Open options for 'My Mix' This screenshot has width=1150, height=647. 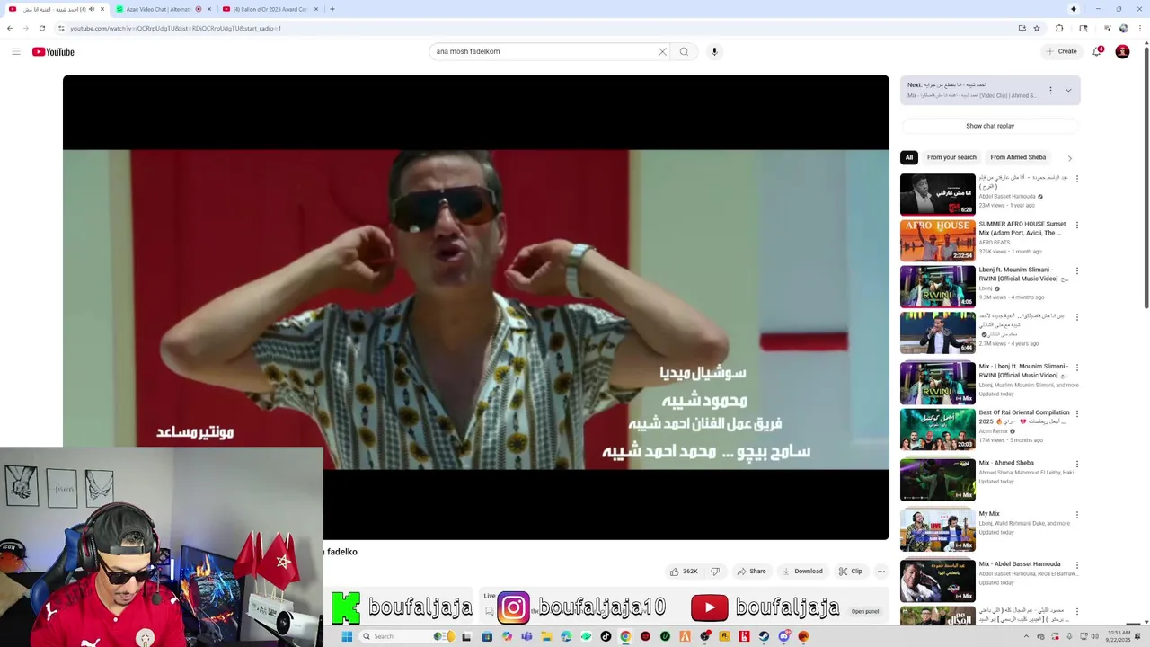(1077, 515)
